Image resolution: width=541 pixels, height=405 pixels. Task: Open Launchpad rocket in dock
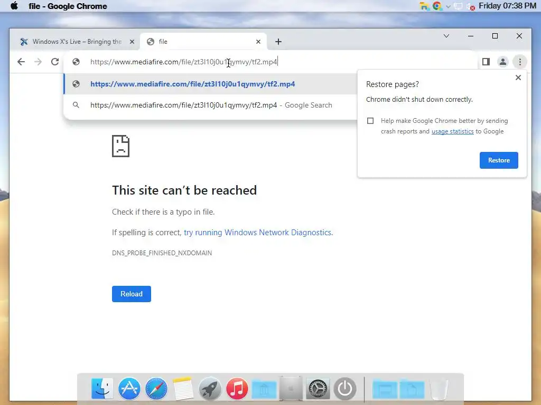210,389
